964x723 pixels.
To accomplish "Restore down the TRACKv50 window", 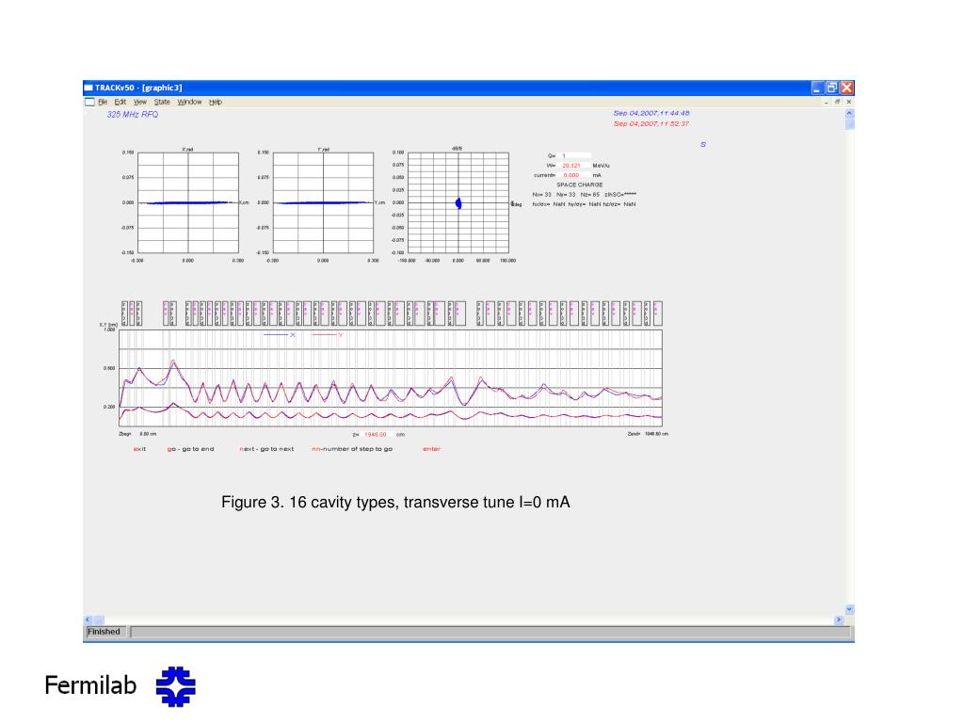I will click(832, 88).
